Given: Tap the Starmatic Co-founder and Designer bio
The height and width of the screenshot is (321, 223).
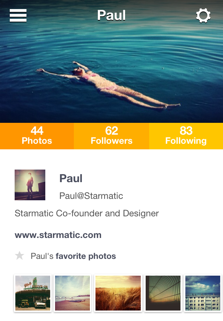Looking at the screenshot, I should tap(87, 213).
